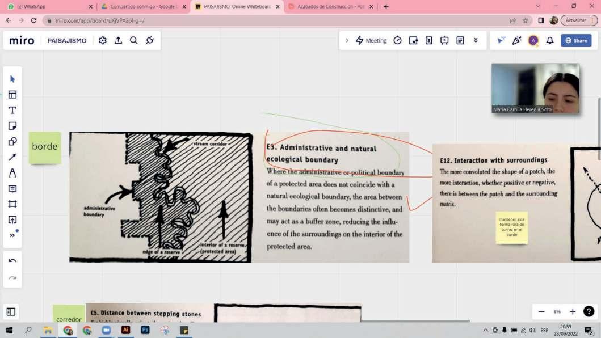The width and height of the screenshot is (601, 338).
Task: Open Windows Start menu
Action: 9,330
